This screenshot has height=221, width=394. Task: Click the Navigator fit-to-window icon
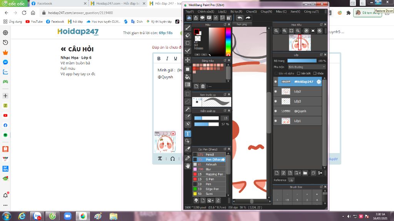pyautogui.click(x=291, y=31)
